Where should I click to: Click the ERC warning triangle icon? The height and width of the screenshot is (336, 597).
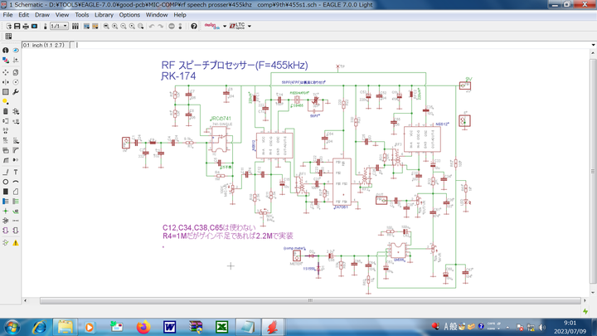click(16, 242)
